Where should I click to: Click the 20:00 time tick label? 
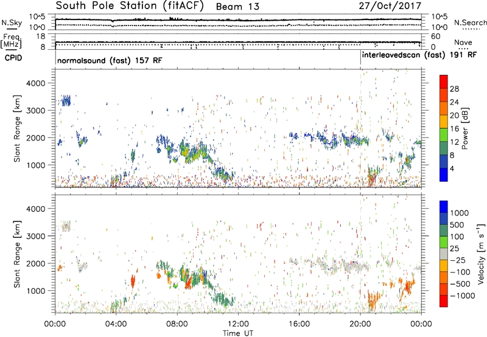(x=360, y=324)
